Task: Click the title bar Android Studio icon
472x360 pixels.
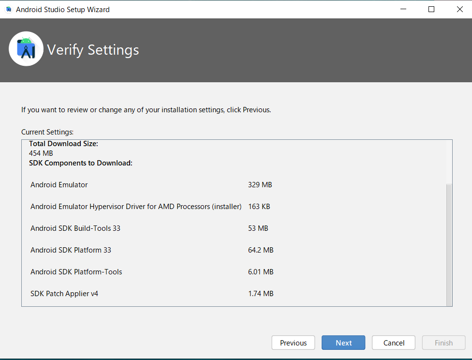Action: tap(9, 9)
